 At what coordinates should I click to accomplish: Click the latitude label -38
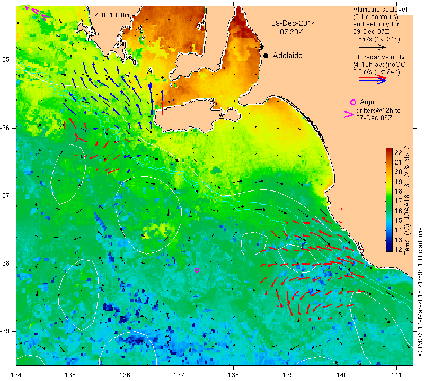pyautogui.click(x=7, y=264)
